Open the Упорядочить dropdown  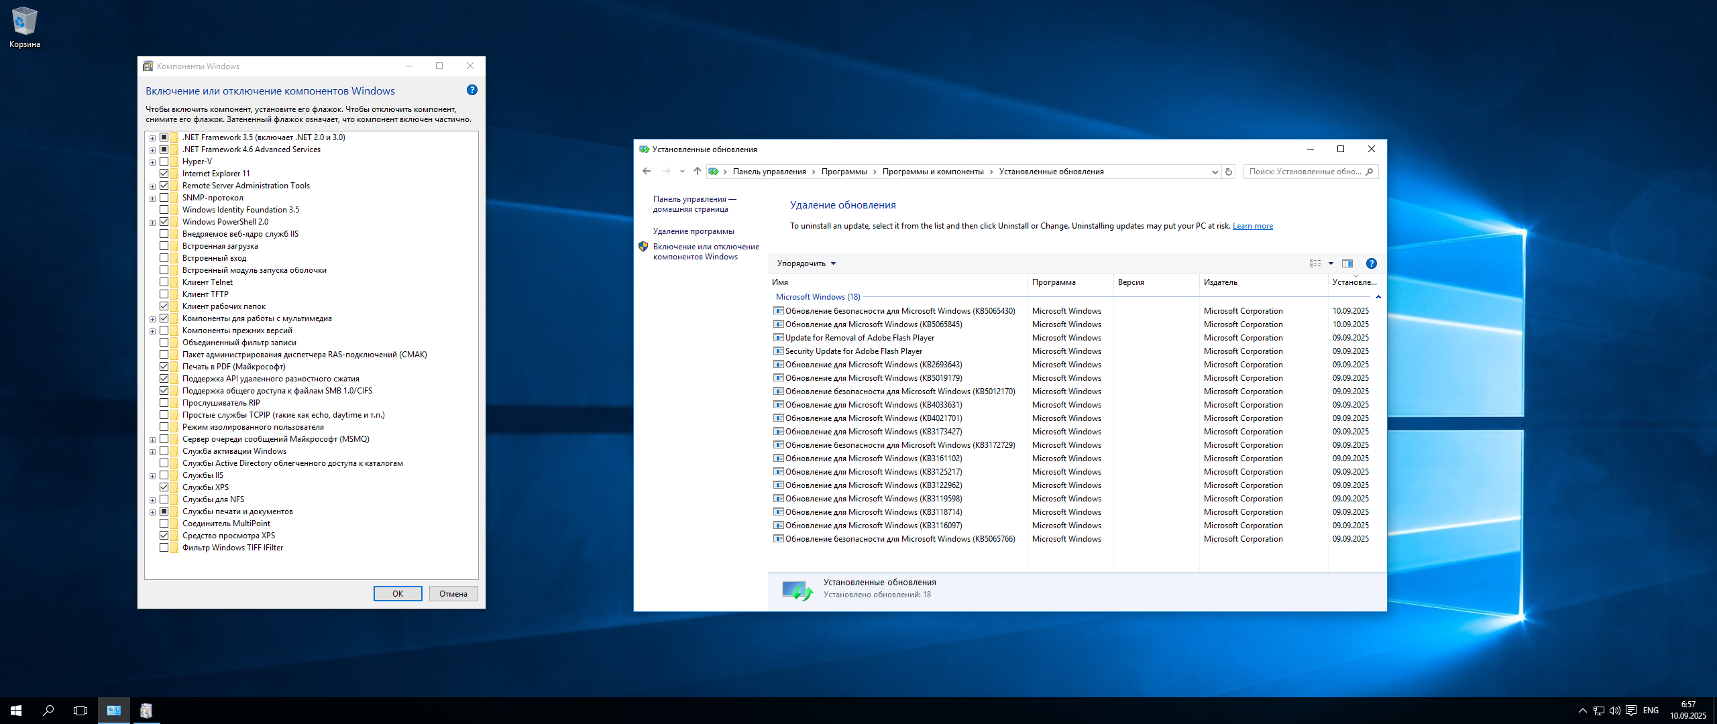click(x=806, y=263)
